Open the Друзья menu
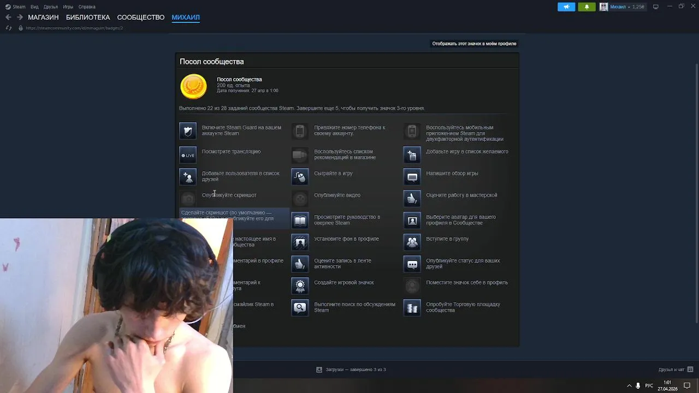 click(51, 7)
